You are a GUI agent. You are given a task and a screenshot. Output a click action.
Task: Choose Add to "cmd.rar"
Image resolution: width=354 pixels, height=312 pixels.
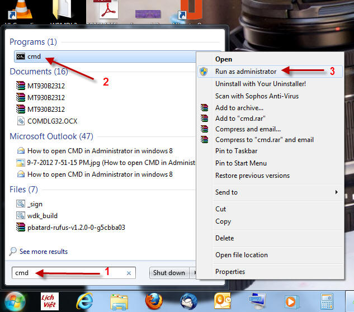tap(240, 119)
